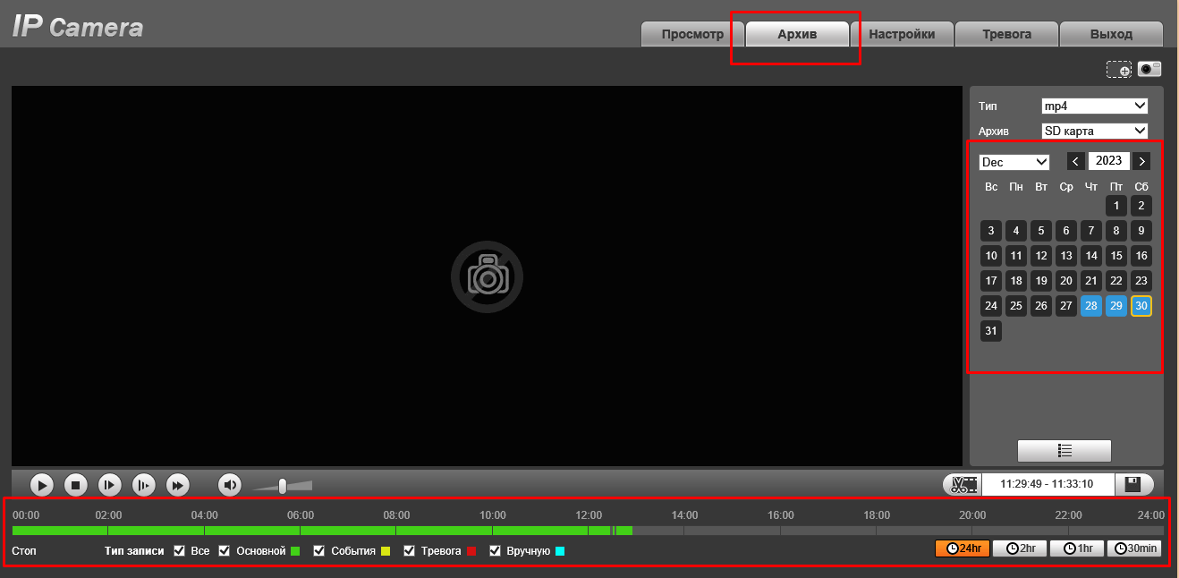The image size is (1179, 578).
Task: Select December 25 in calendar
Action: [1016, 306]
